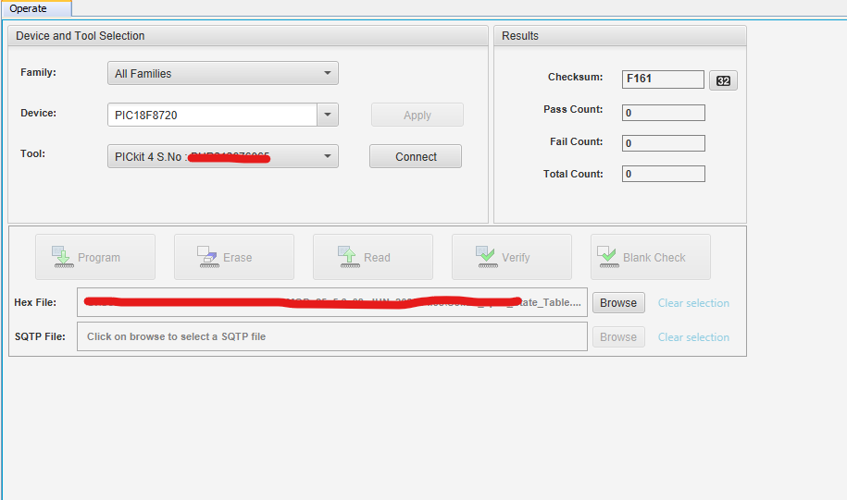
Task: Click the SQTP File path field
Action: point(332,336)
